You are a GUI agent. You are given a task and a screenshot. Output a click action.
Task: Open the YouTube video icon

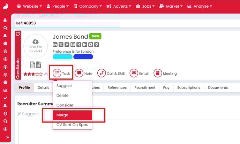[x=85, y=45]
